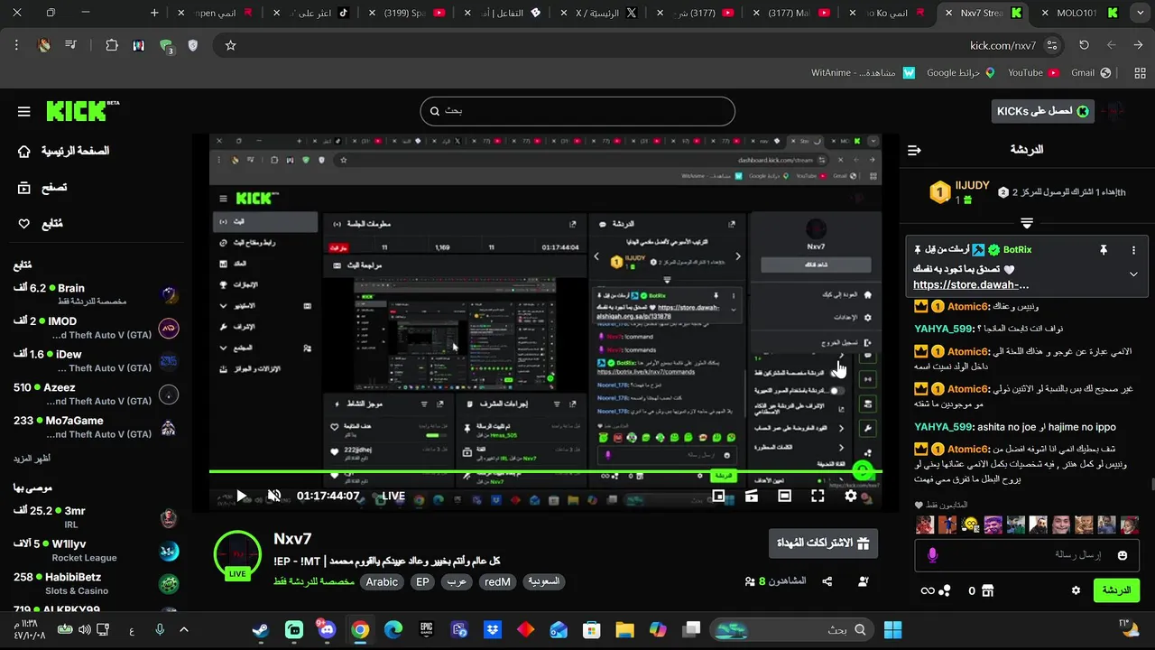The height and width of the screenshot is (650, 1155).
Task: Open the تصفح browse item
Action: click(42, 188)
